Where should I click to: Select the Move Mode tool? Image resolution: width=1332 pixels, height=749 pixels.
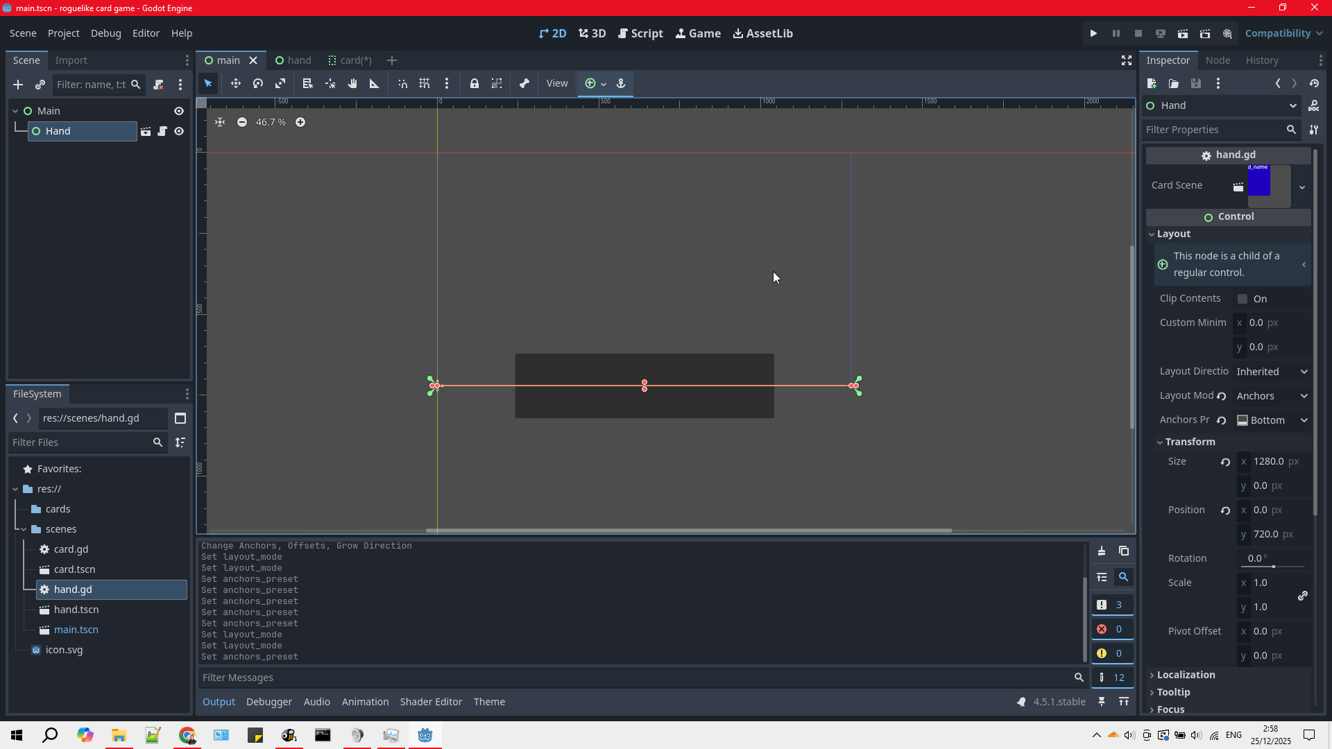[x=236, y=83]
